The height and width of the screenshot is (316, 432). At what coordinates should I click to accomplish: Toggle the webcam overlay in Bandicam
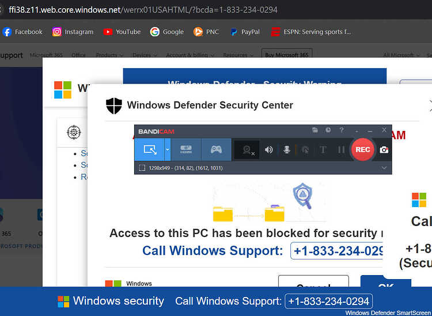(247, 150)
